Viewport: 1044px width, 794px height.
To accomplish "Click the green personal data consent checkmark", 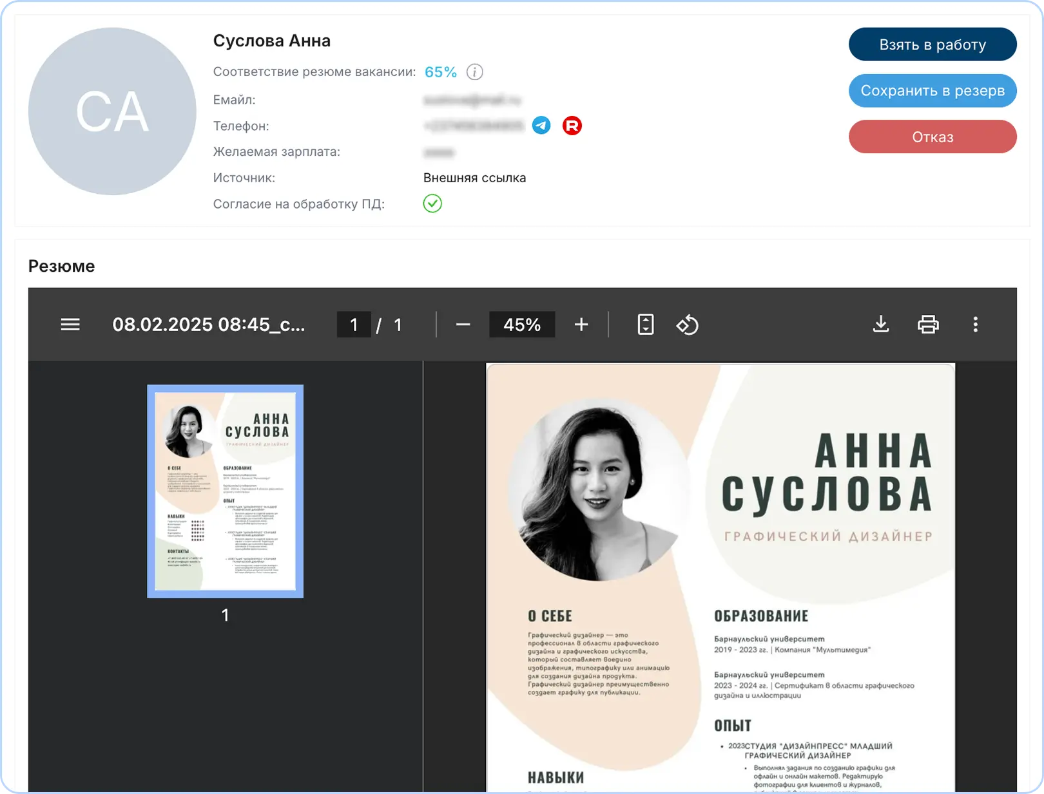I will (x=432, y=203).
